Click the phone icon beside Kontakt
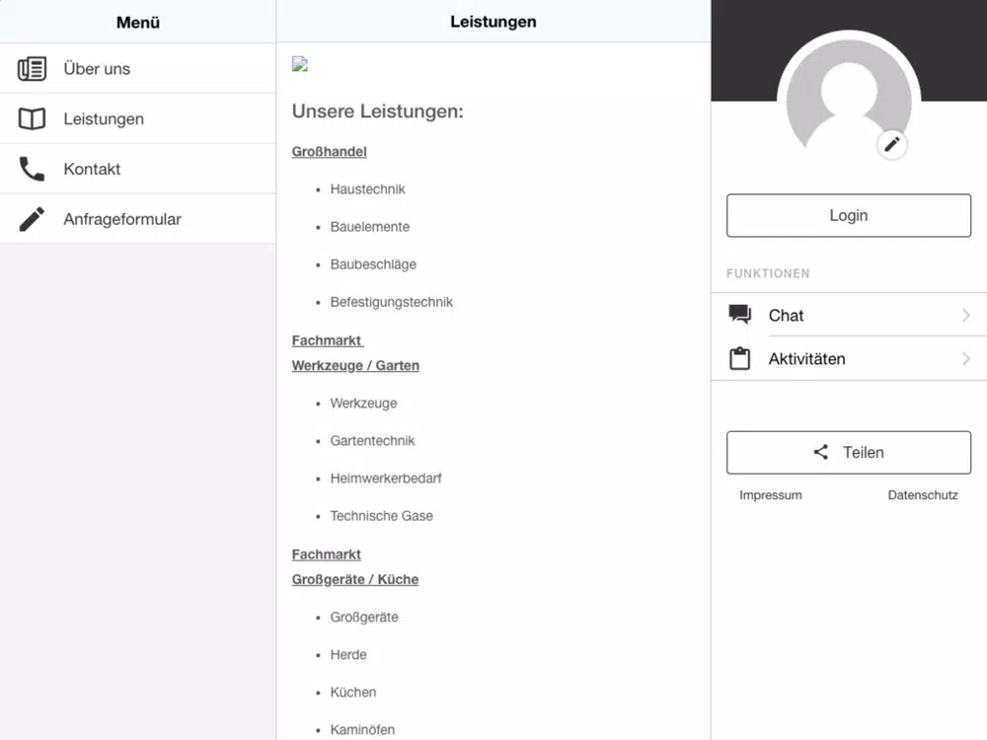Screen dimensions: 987x740 32,169
